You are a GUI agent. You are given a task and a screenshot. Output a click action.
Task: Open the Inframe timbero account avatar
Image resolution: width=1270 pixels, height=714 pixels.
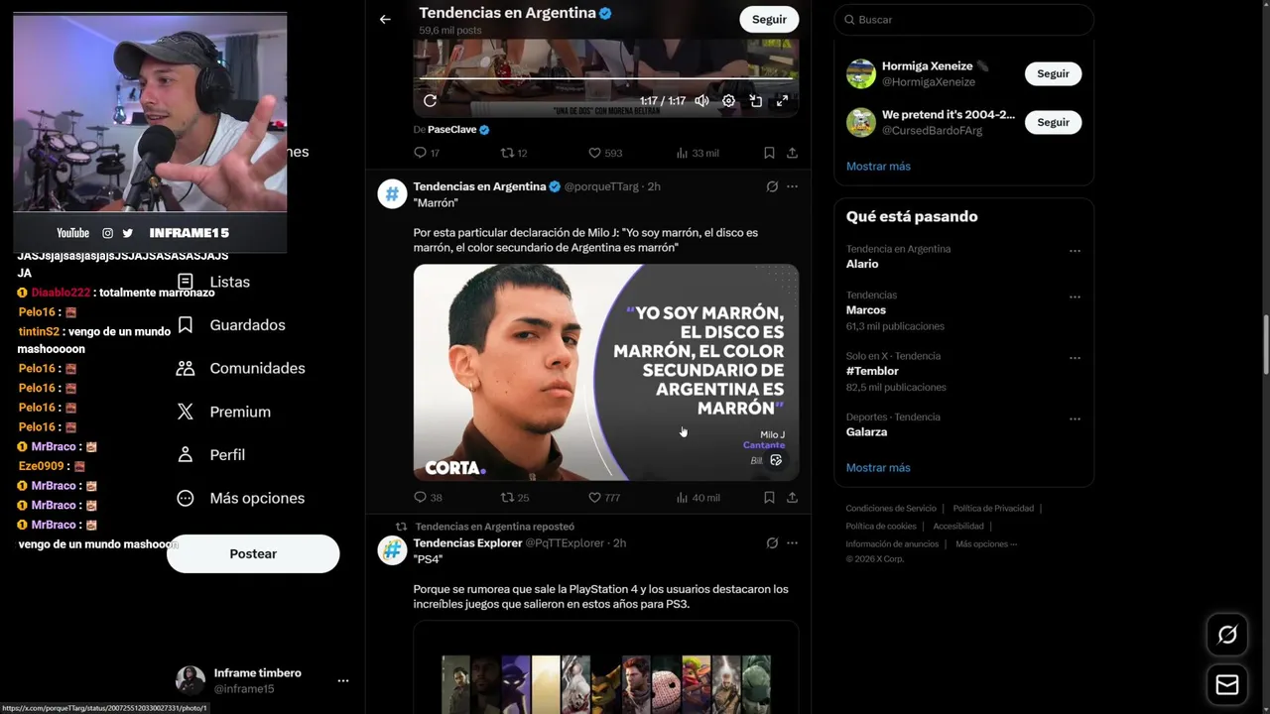click(190, 680)
